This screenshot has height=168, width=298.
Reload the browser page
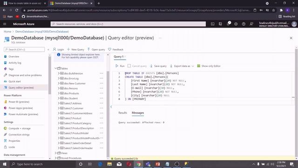coord(17,10)
